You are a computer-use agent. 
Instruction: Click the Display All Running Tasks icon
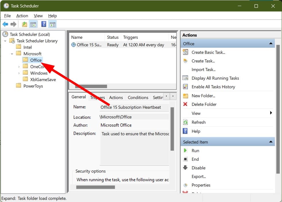(185, 78)
